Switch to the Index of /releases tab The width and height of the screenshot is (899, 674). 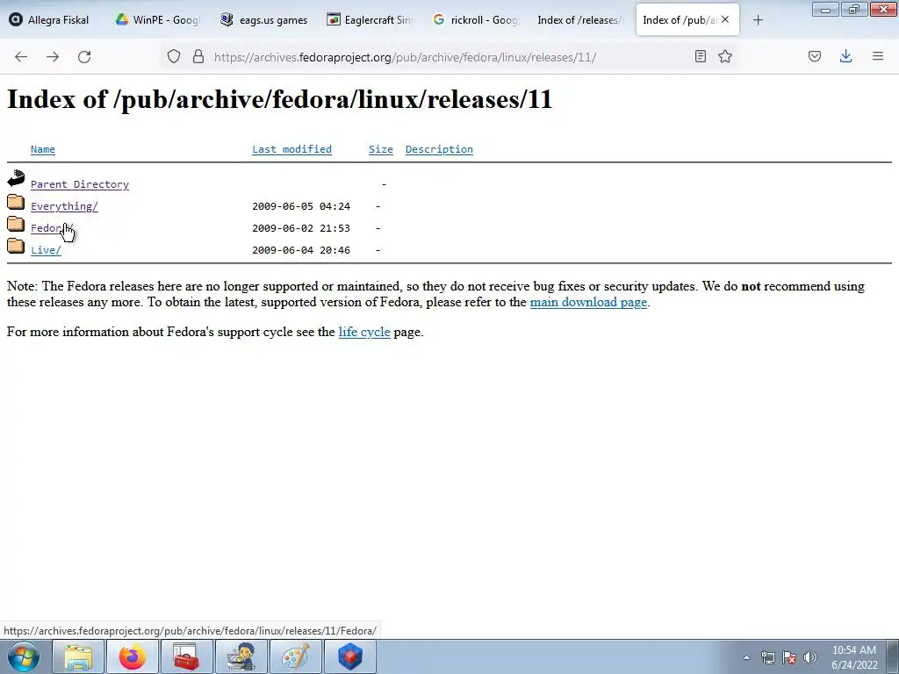click(x=581, y=20)
